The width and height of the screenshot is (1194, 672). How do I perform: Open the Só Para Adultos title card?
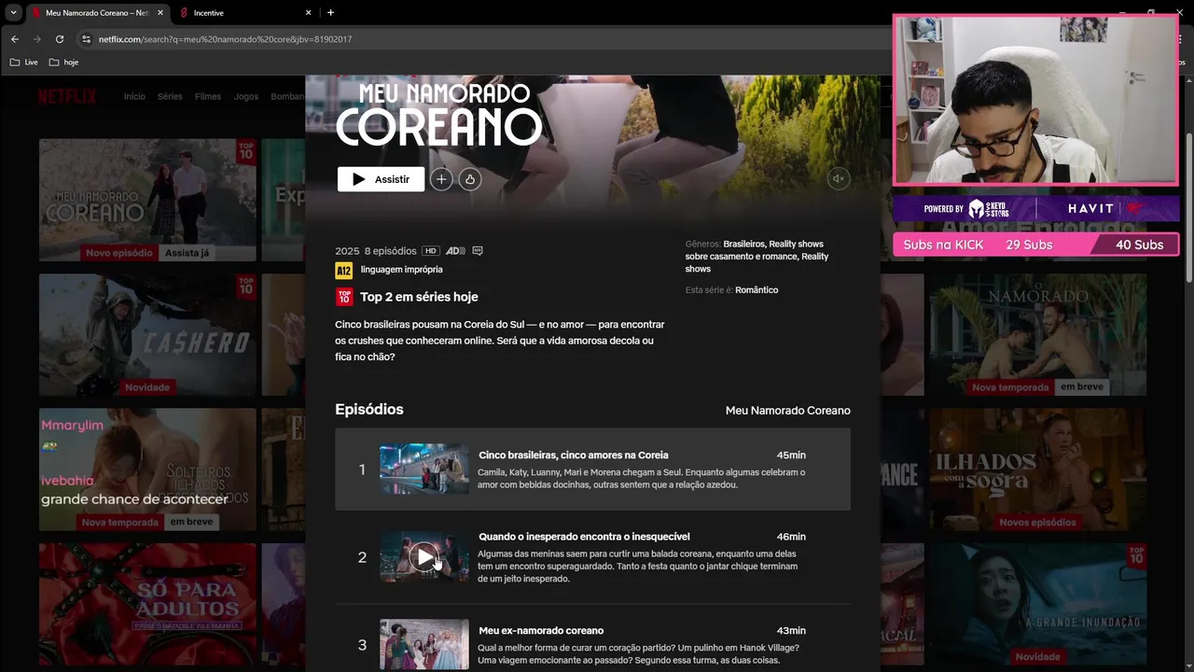tap(147, 604)
